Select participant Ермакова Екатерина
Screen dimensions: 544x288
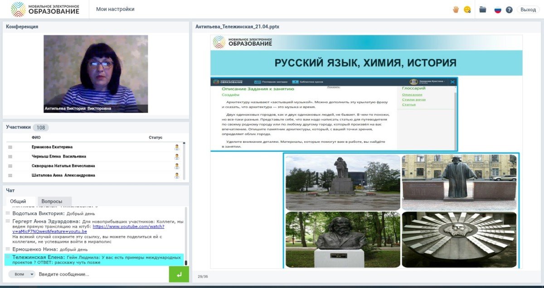point(52,147)
